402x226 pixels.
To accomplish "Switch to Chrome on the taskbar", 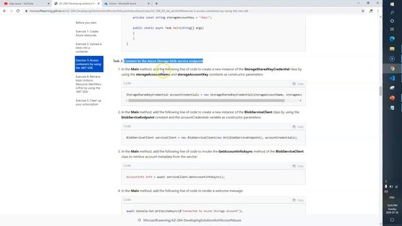I will (392, 68).
